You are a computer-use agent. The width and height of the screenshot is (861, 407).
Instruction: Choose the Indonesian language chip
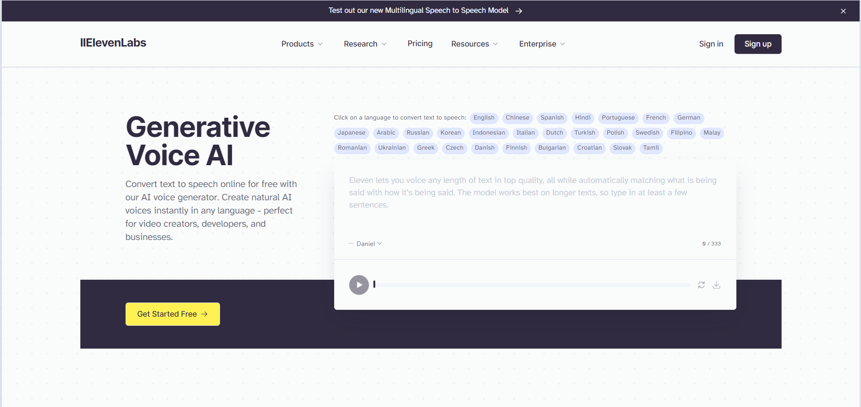pos(489,133)
